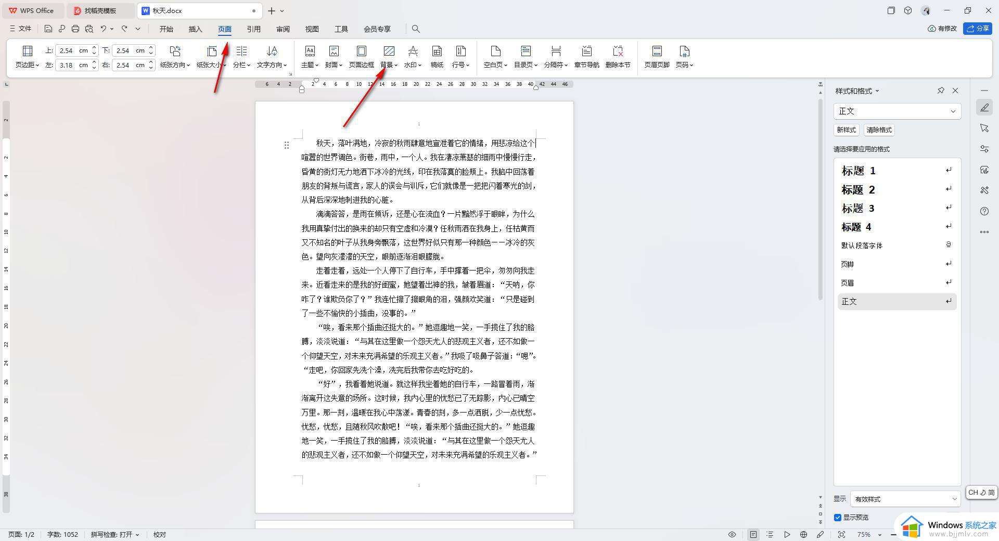Open the 插入 (Insert) ribbon tab
Image resolution: width=999 pixels, height=541 pixels.
click(x=195, y=29)
